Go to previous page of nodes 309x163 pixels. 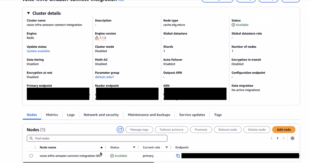click(271, 138)
